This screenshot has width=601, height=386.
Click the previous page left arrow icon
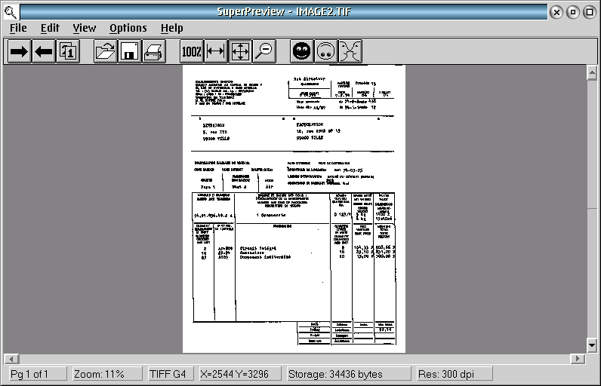(44, 51)
